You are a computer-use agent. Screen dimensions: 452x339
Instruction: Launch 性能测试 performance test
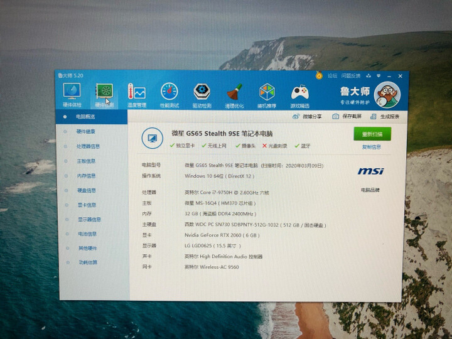(169, 95)
